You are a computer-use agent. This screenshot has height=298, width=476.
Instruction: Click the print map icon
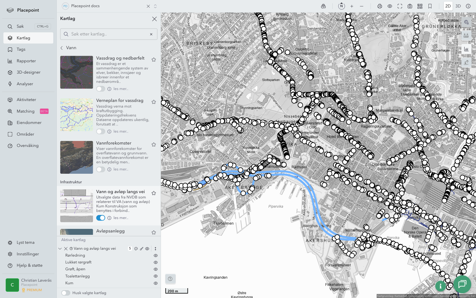380,6
